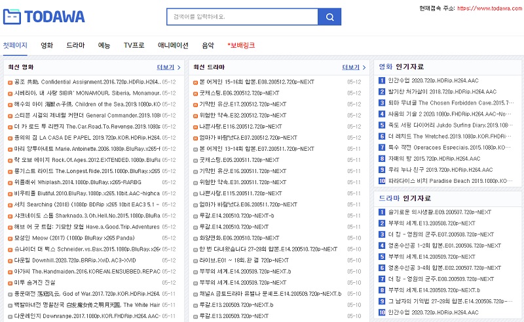The image size is (524, 322).
Task: Click the gray icon beside God of War.2017
Action: tap(10, 295)
